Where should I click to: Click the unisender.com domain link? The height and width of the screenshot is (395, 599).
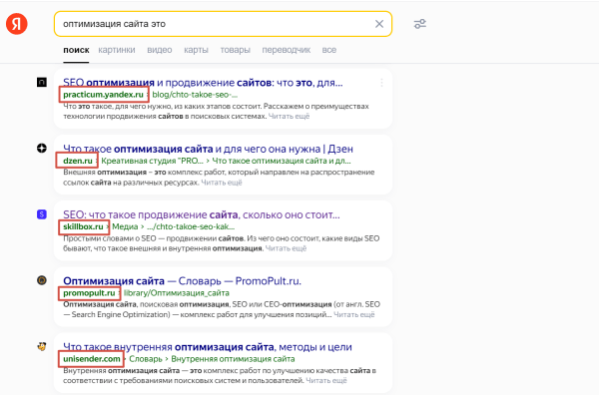tap(92, 359)
